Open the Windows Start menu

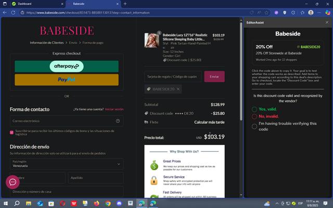[6, 203]
